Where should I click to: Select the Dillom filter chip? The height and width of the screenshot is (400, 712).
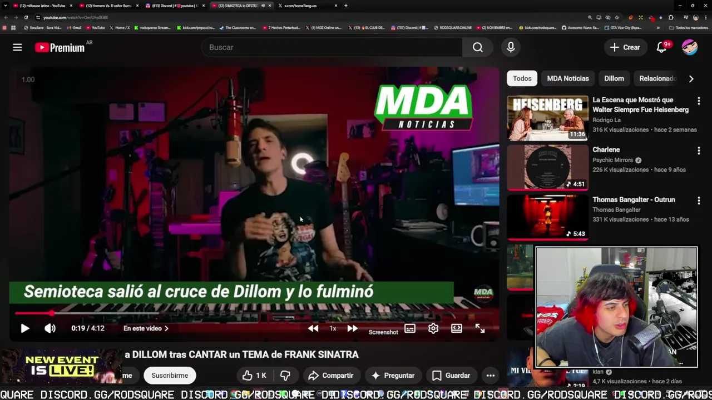pos(614,78)
